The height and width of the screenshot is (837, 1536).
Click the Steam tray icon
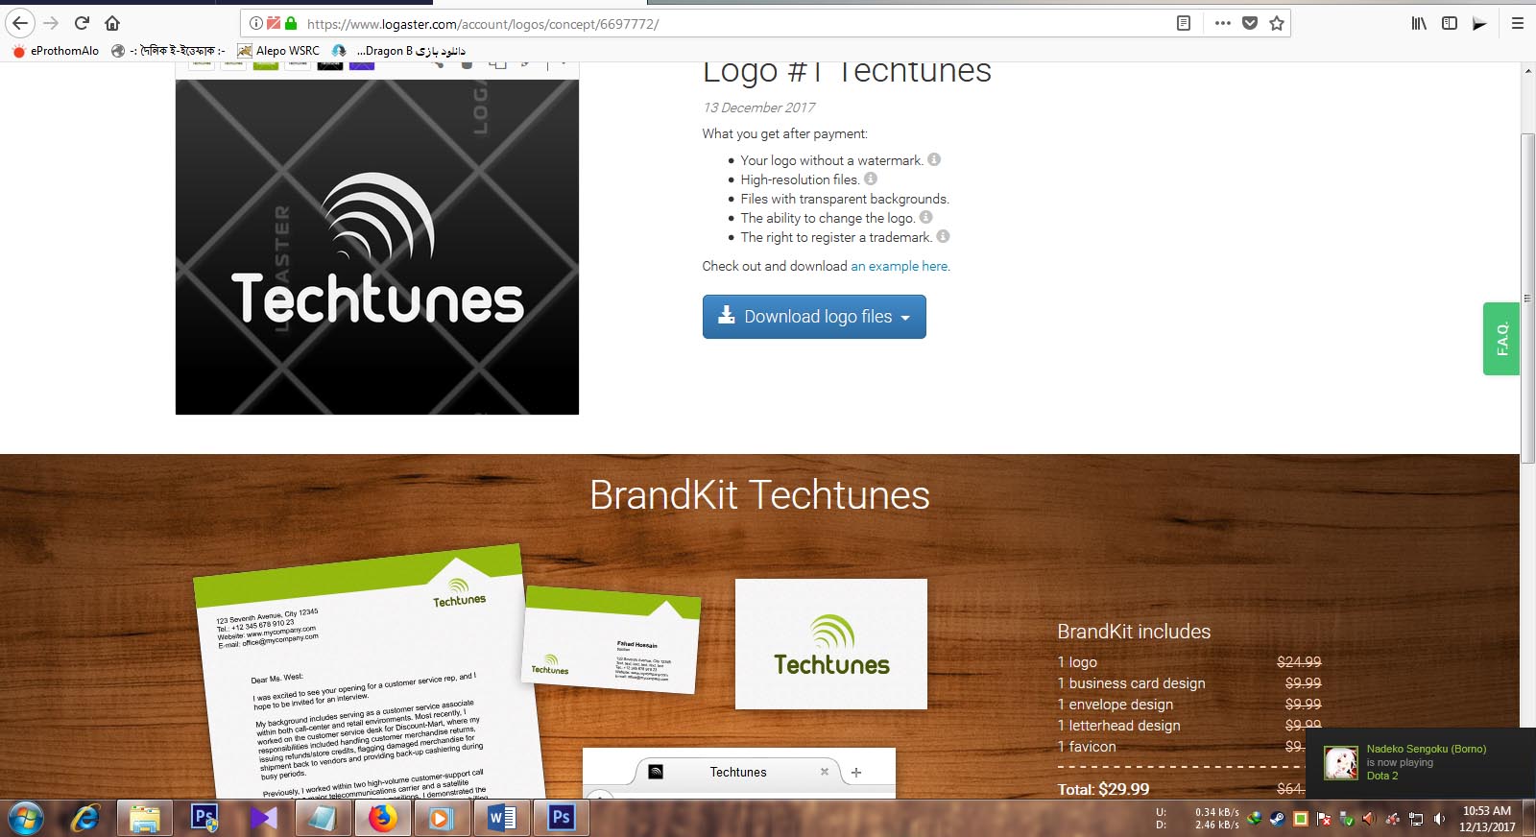1278,819
